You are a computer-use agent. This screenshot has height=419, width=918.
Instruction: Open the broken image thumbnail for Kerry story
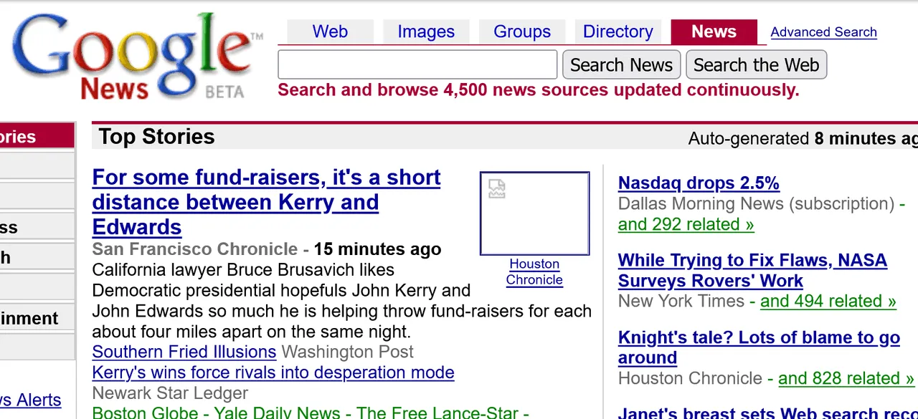(534, 213)
